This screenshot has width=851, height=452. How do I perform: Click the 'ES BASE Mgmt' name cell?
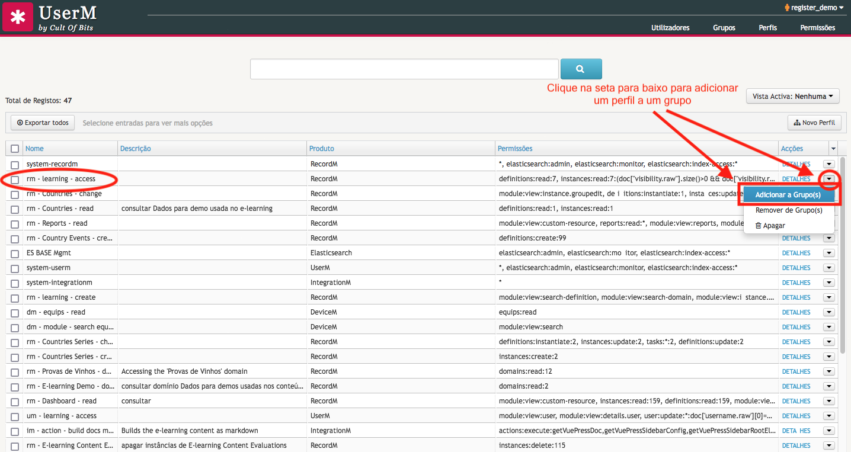coord(49,253)
